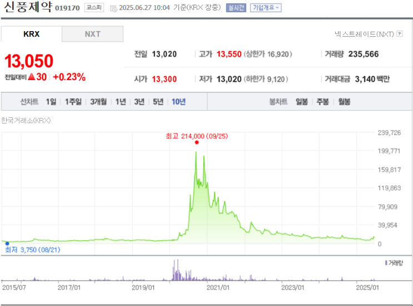Click the 119,863 price axis label
The width and height of the screenshot is (413, 306).
389,188
